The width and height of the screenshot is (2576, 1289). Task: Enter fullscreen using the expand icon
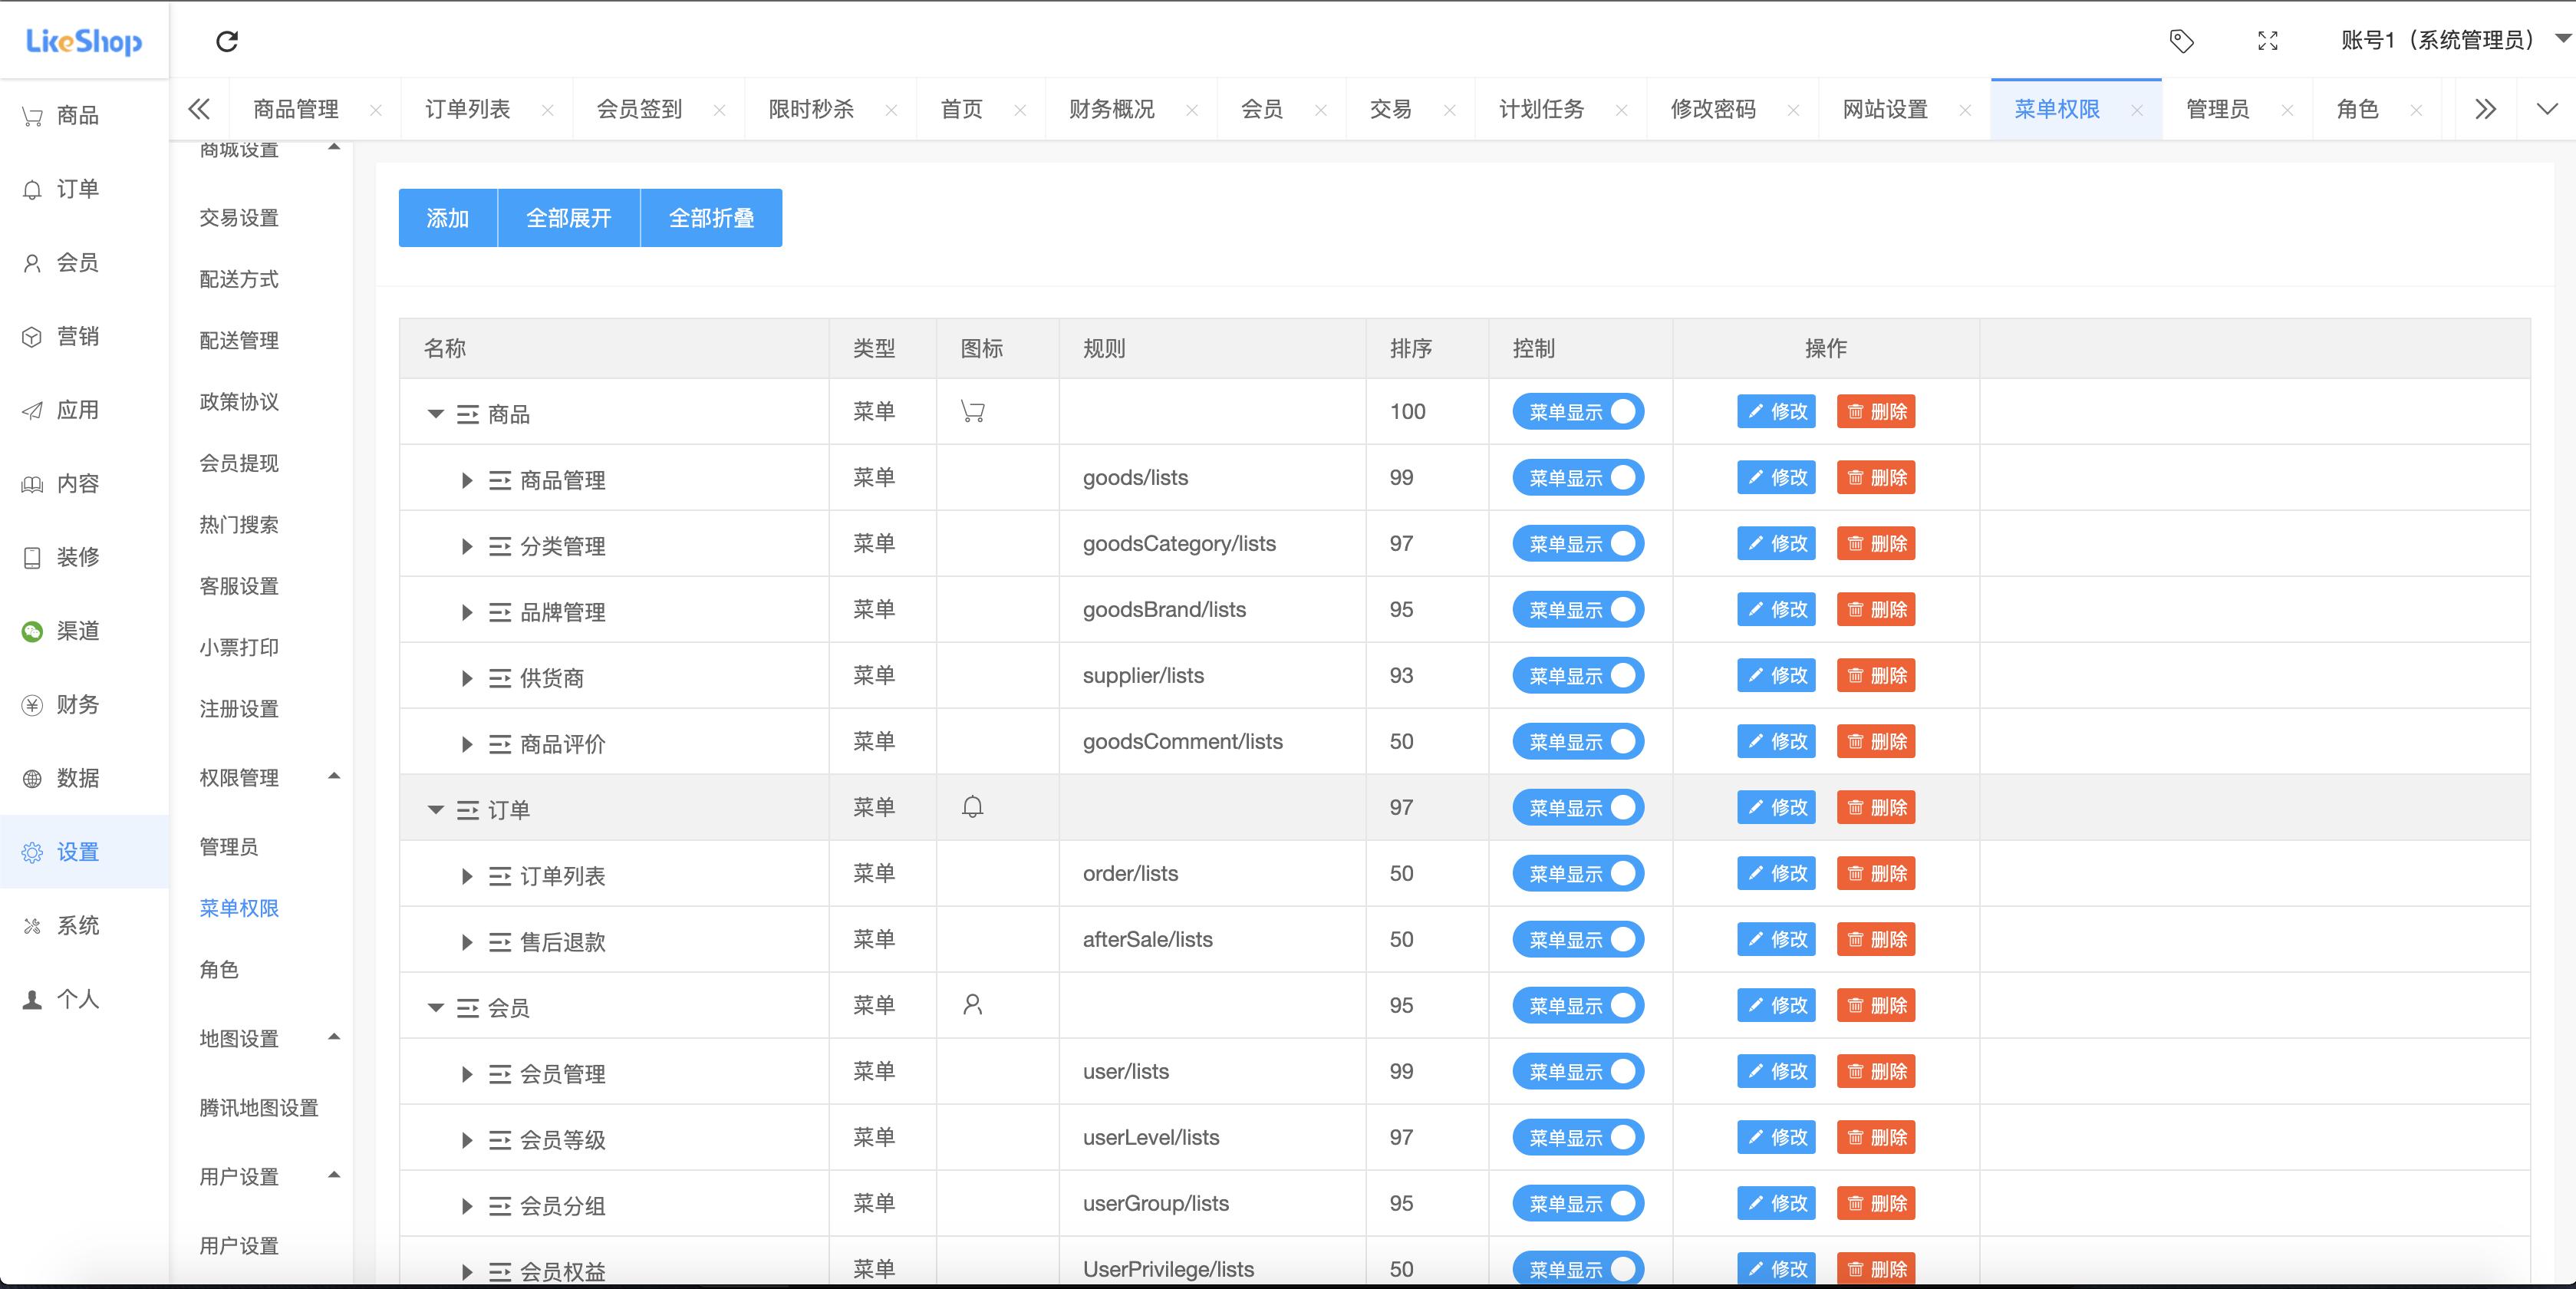click(2267, 41)
